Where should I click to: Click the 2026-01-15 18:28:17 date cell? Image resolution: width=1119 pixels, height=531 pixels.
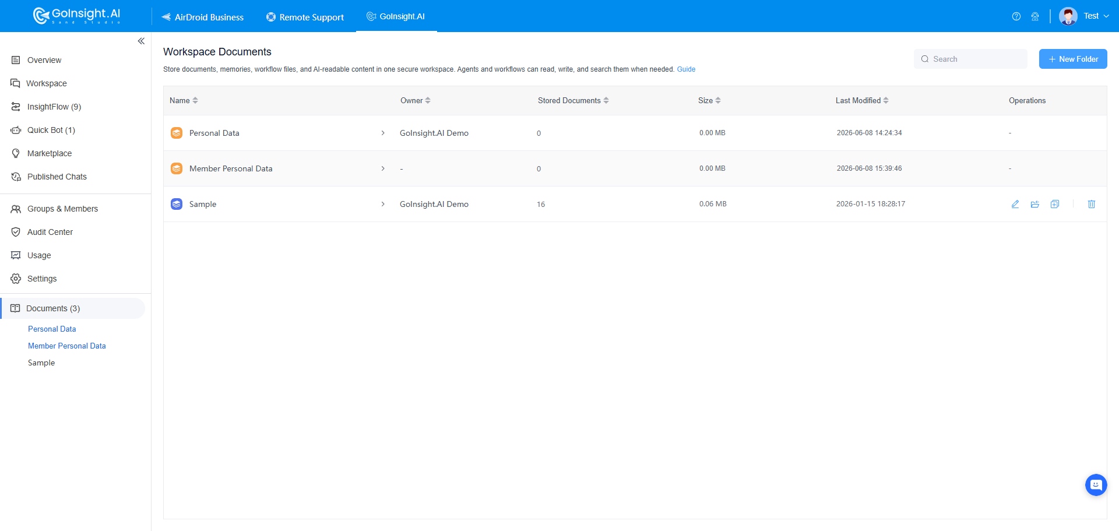pos(871,204)
